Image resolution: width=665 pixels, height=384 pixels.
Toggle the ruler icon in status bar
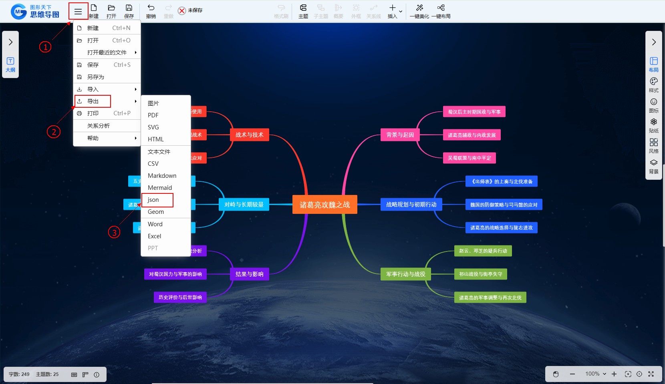(85, 375)
